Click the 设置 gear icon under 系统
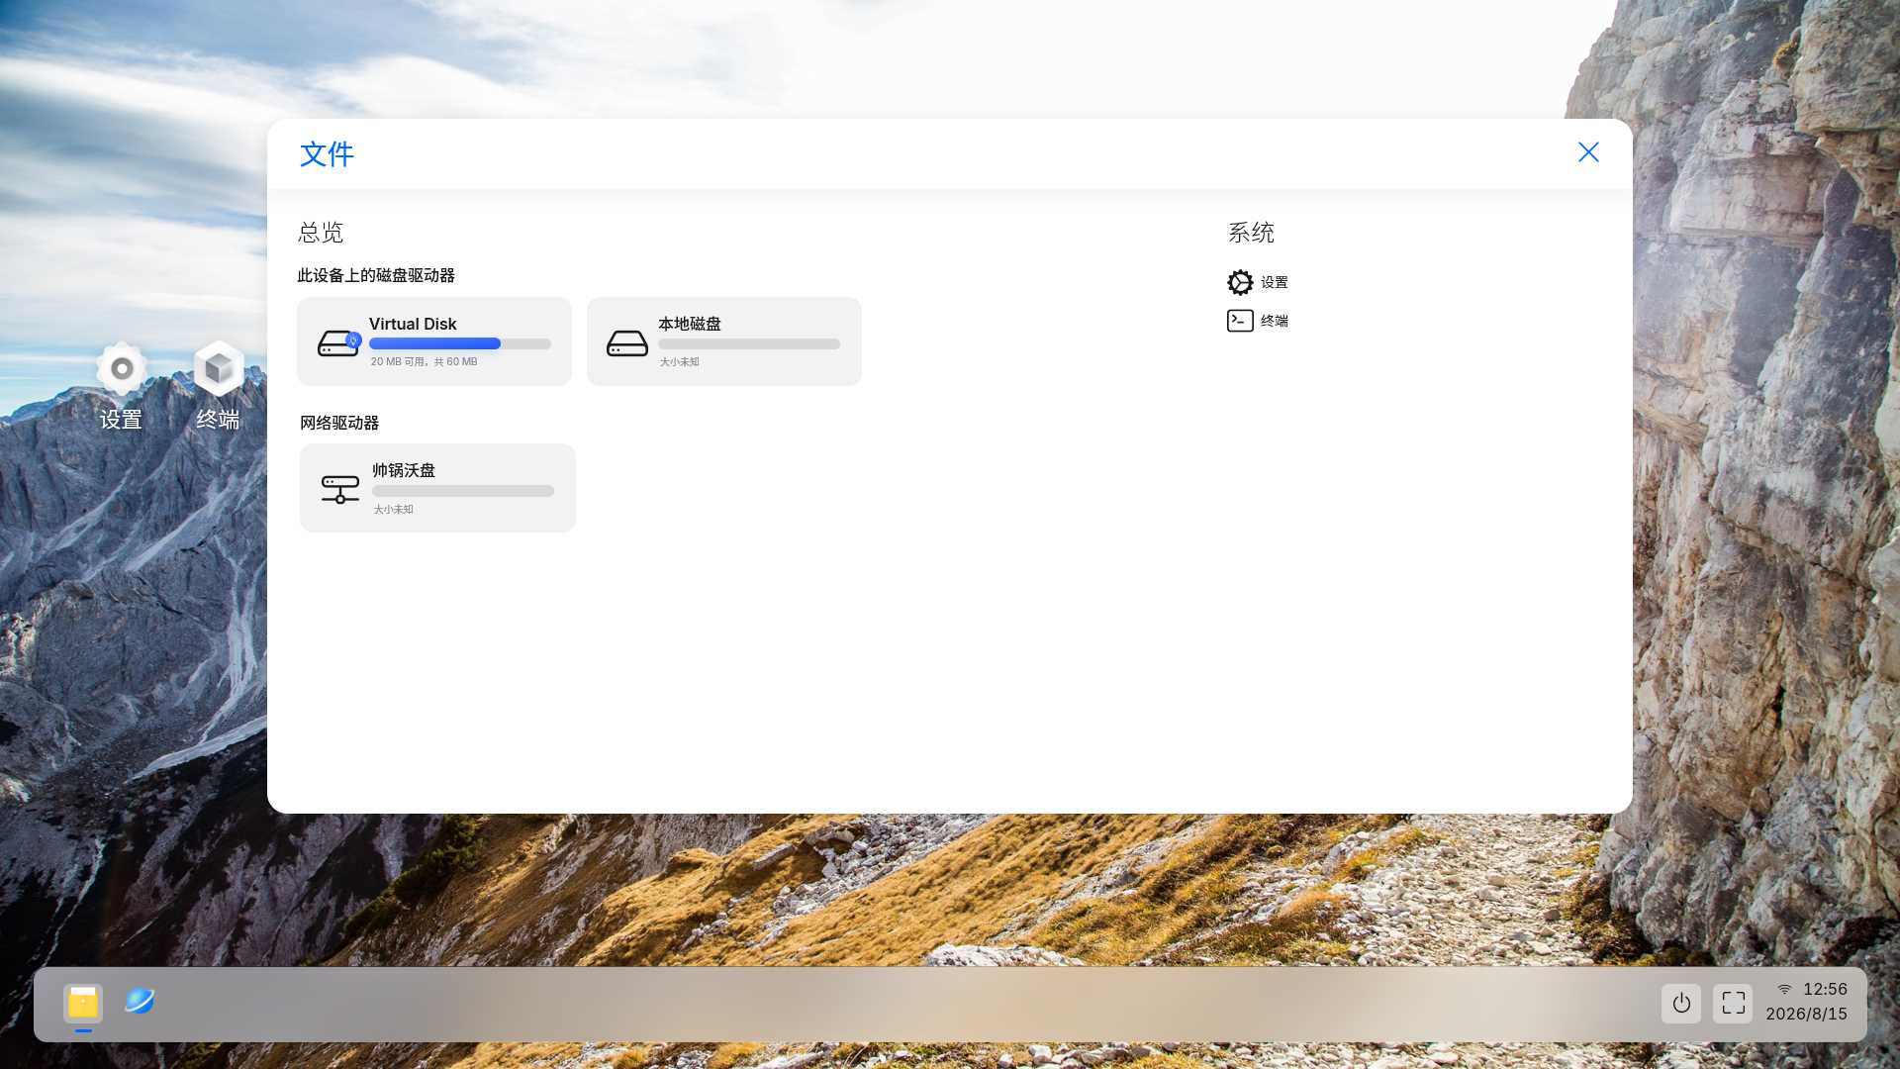The height and width of the screenshot is (1069, 1900). pyautogui.click(x=1240, y=282)
